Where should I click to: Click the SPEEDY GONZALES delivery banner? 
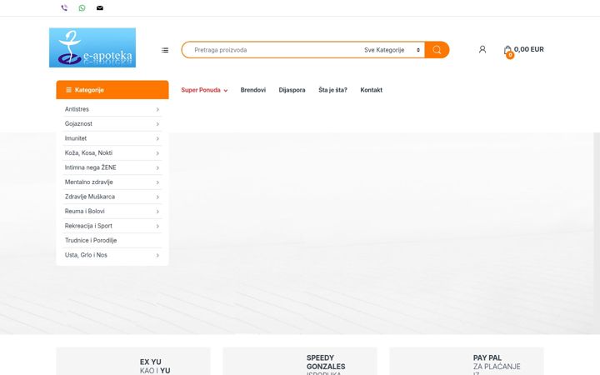click(x=300, y=361)
